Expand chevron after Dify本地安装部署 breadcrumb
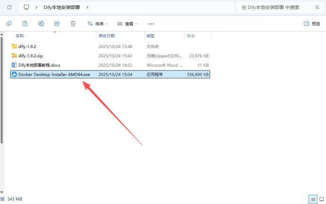326x204 pixels. click(x=87, y=8)
